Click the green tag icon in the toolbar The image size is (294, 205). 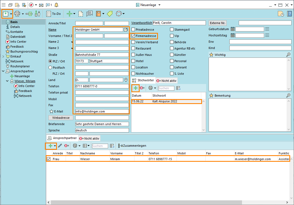click(110, 13)
